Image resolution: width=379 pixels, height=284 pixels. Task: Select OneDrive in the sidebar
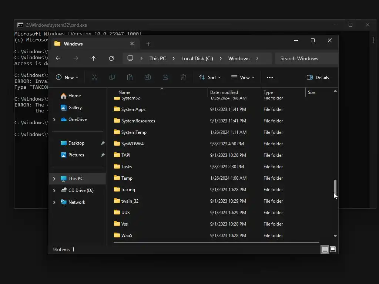coord(77,119)
